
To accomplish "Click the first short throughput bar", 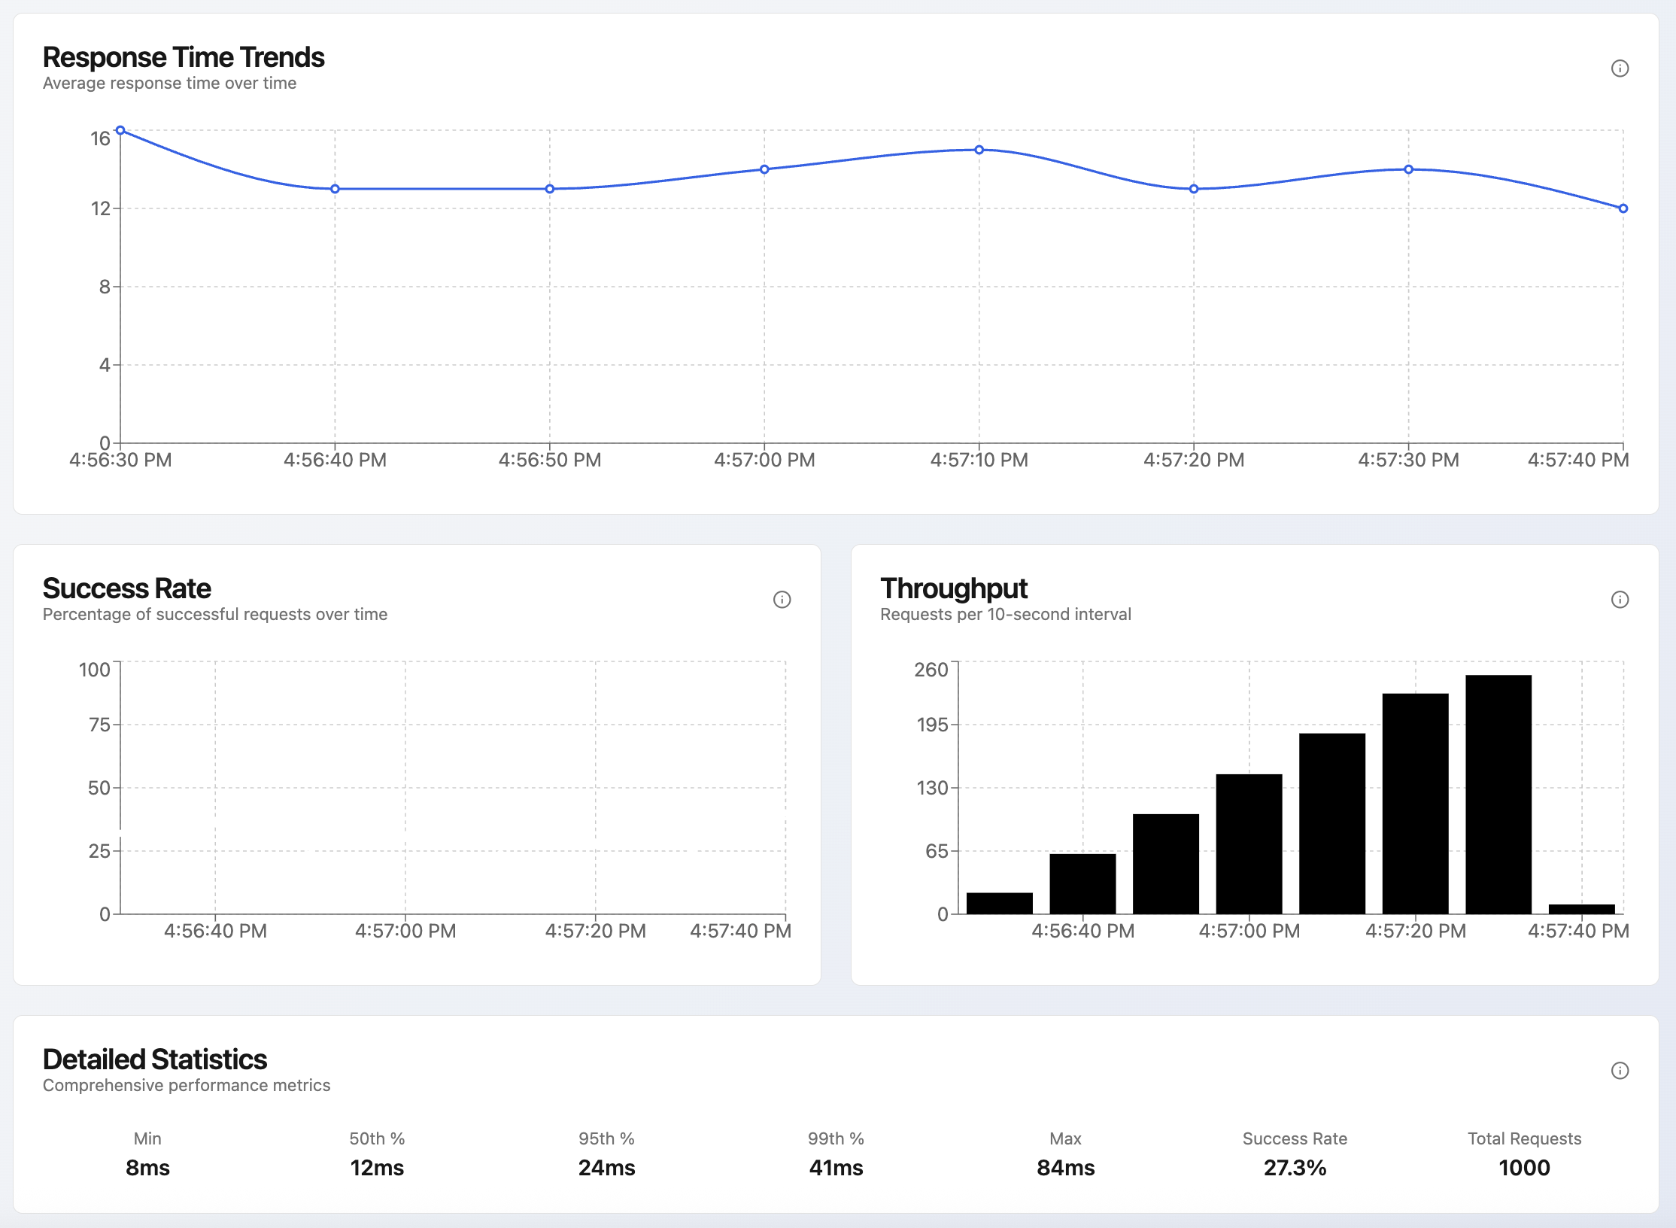I will (x=999, y=903).
